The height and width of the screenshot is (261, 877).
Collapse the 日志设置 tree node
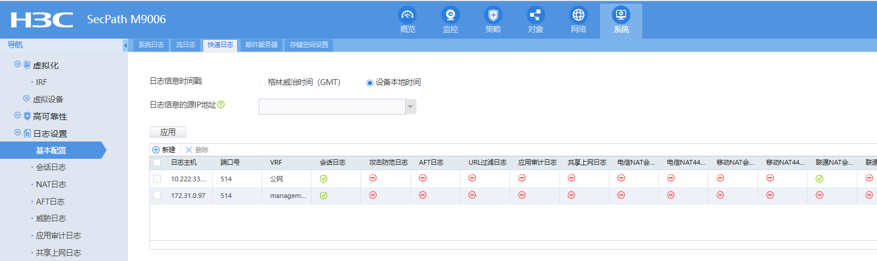click(x=17, y=133)
